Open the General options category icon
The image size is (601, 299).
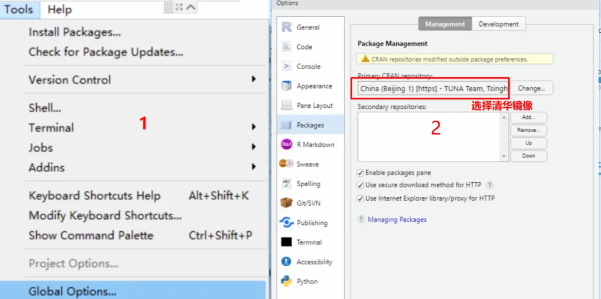(x=287, y=27)
